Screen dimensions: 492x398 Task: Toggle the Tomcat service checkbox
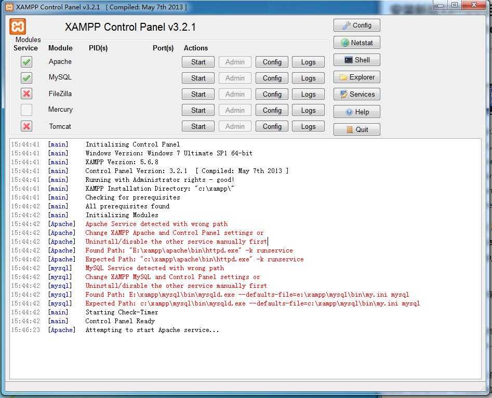tap(26, 126)
